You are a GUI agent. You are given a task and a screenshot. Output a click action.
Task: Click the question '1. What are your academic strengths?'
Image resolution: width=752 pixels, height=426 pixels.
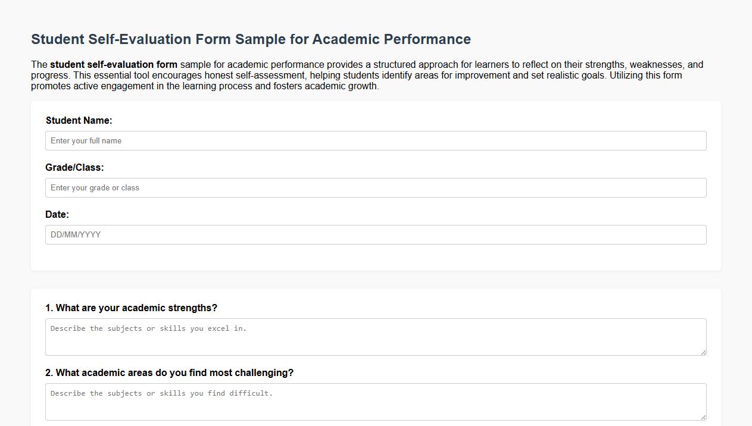[x=132, y=308]
